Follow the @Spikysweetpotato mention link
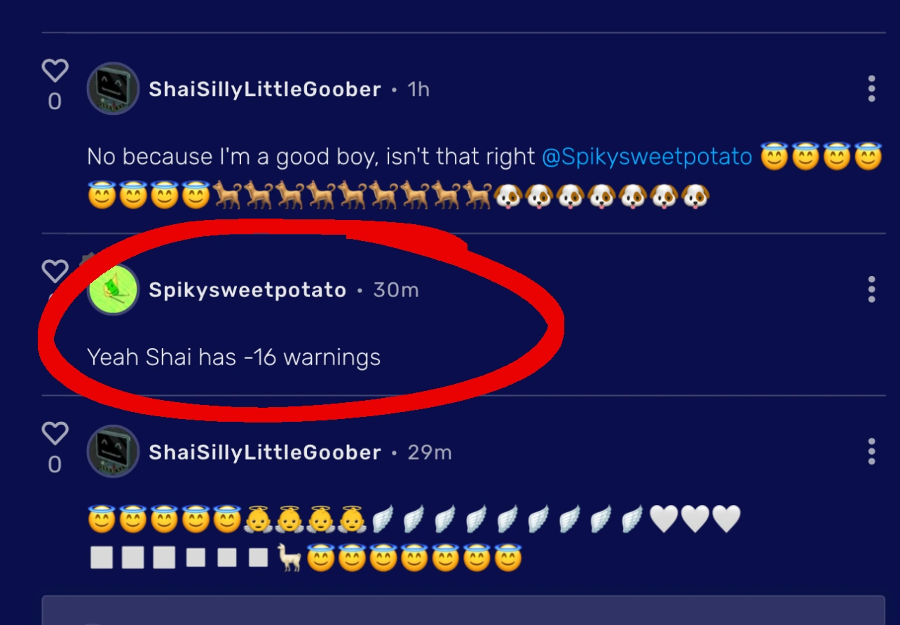Viewport: 900px width, 625px height. point(648,157)
